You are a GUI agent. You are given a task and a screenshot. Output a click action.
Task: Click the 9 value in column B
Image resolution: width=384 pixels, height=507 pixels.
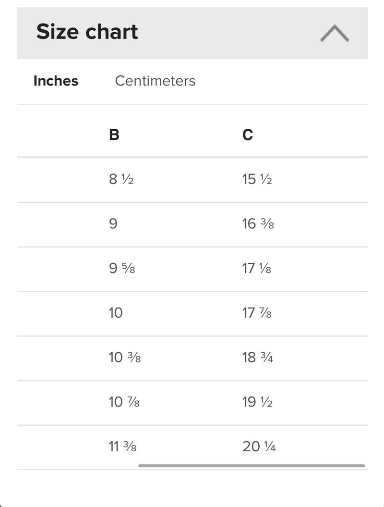pyautogui.click(x=113, y=224)
